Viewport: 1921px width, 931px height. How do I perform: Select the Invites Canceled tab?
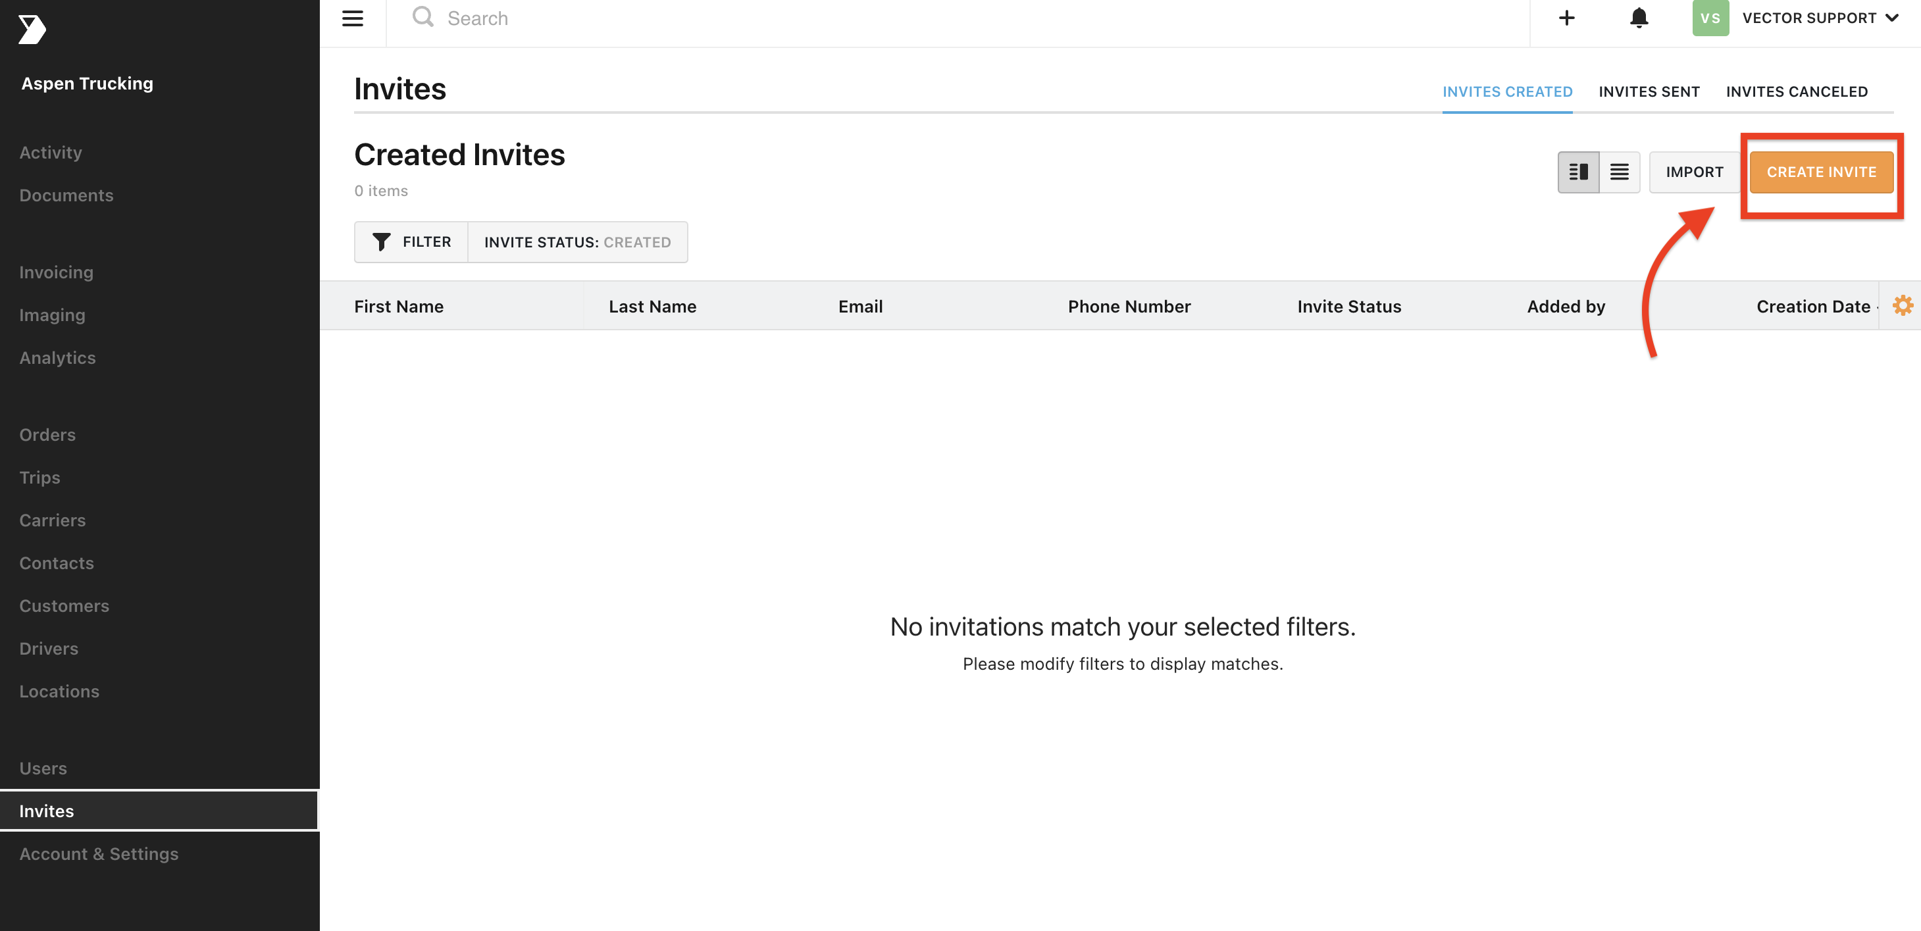tap(1797, 91)
